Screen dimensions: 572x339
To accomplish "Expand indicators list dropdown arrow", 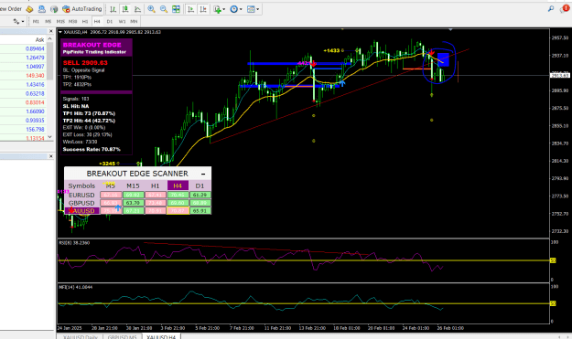I will 223,9.
